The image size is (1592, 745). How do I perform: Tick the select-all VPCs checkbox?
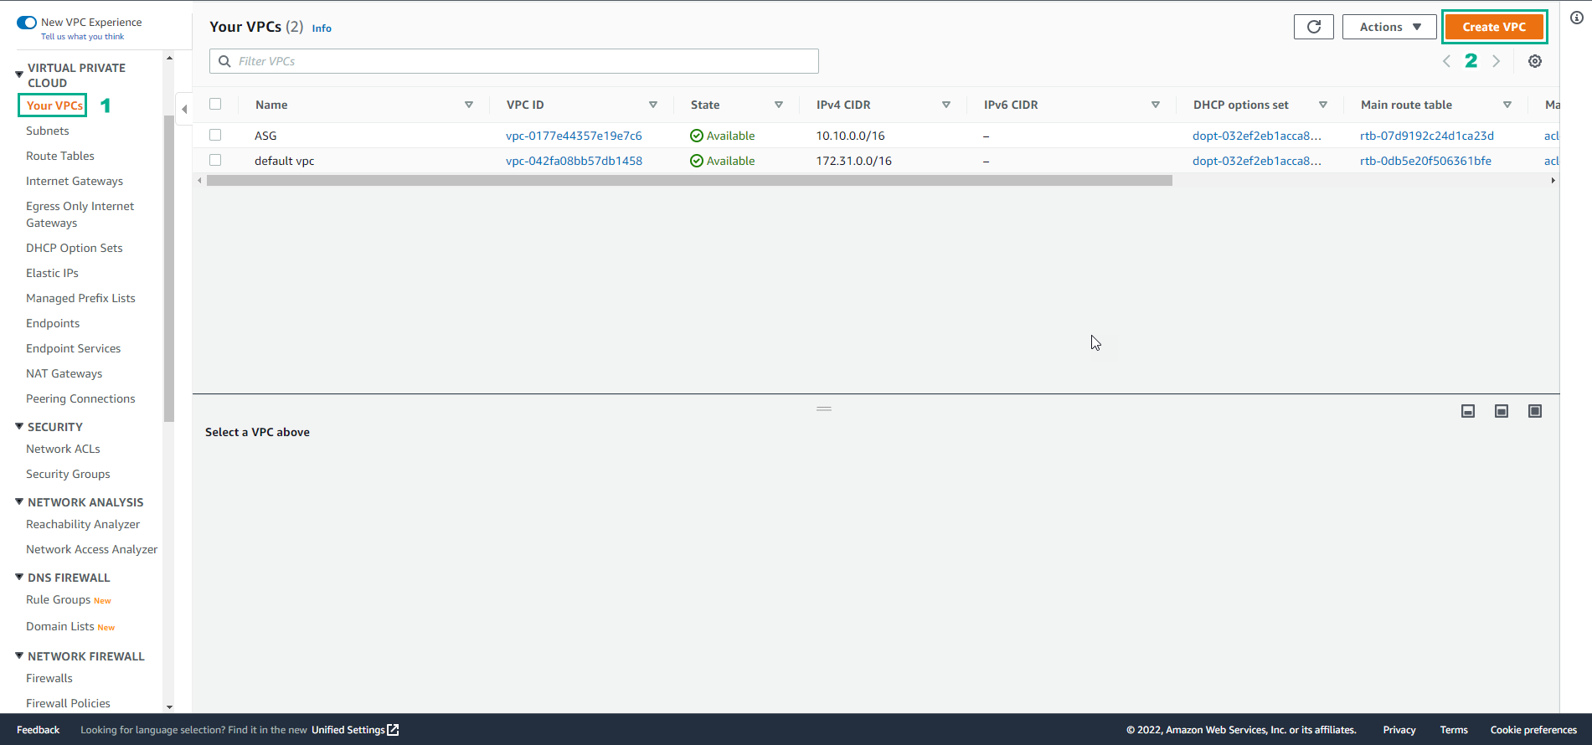(x=215, y=104)
